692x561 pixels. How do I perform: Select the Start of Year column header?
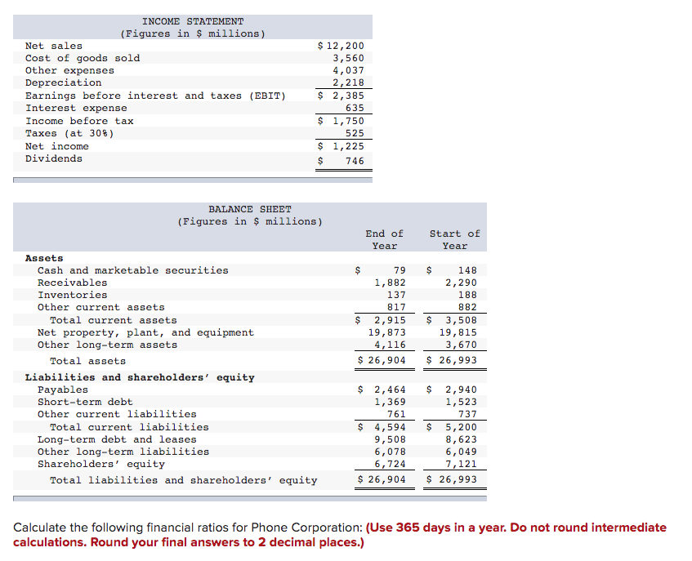point(454,239)
